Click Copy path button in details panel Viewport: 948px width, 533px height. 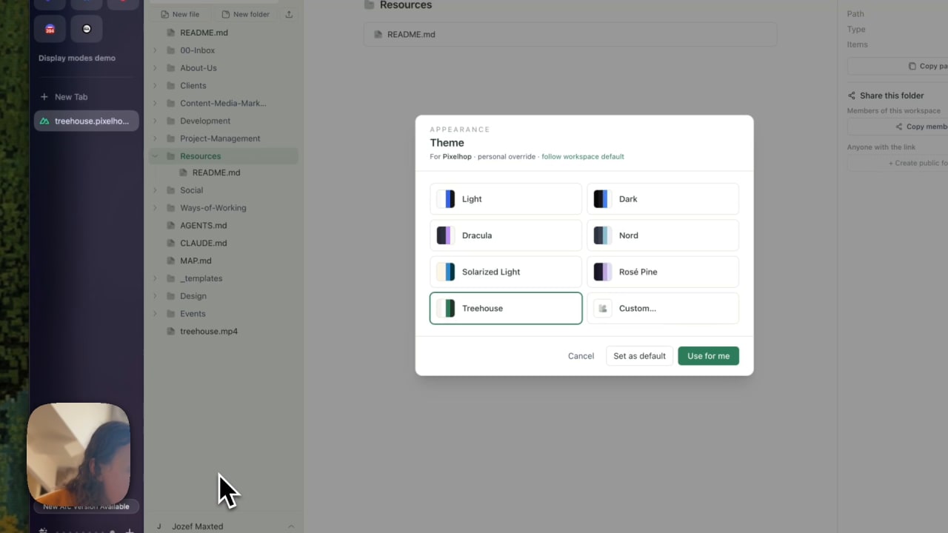(x=898, y=66)
